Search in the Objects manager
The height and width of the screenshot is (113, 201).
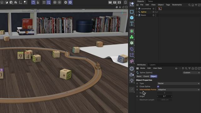[x=189, y=5]
